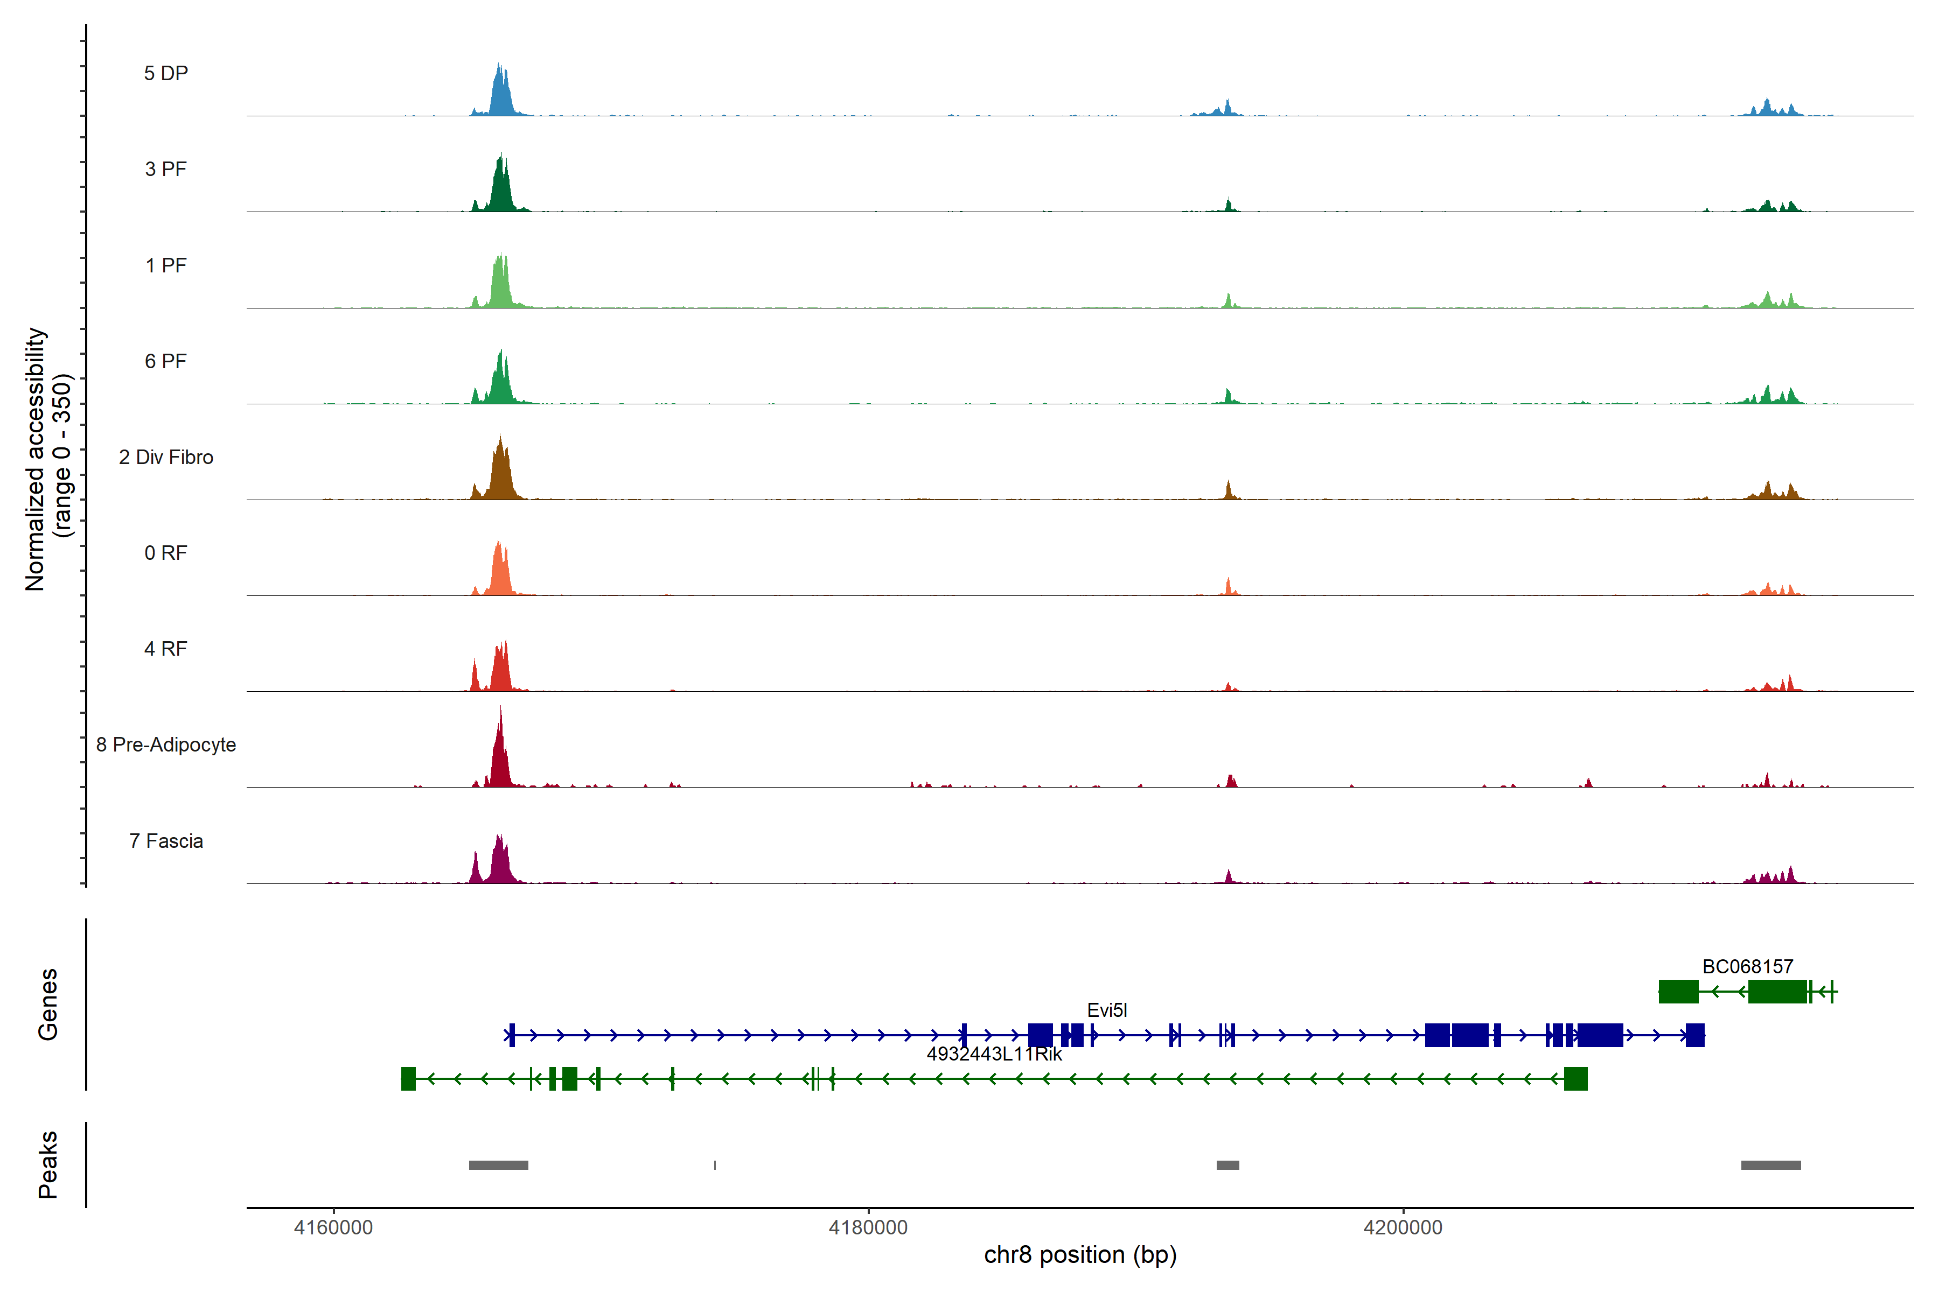This screenshot has height=1292, width=1939.
Task: Click the 4160000 axis tick label
Action: tap(333, 1227)
